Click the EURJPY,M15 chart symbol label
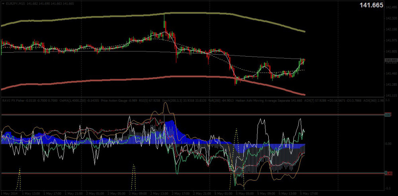The height and width of the screenshot is (196, 398). tap(14, 3)
